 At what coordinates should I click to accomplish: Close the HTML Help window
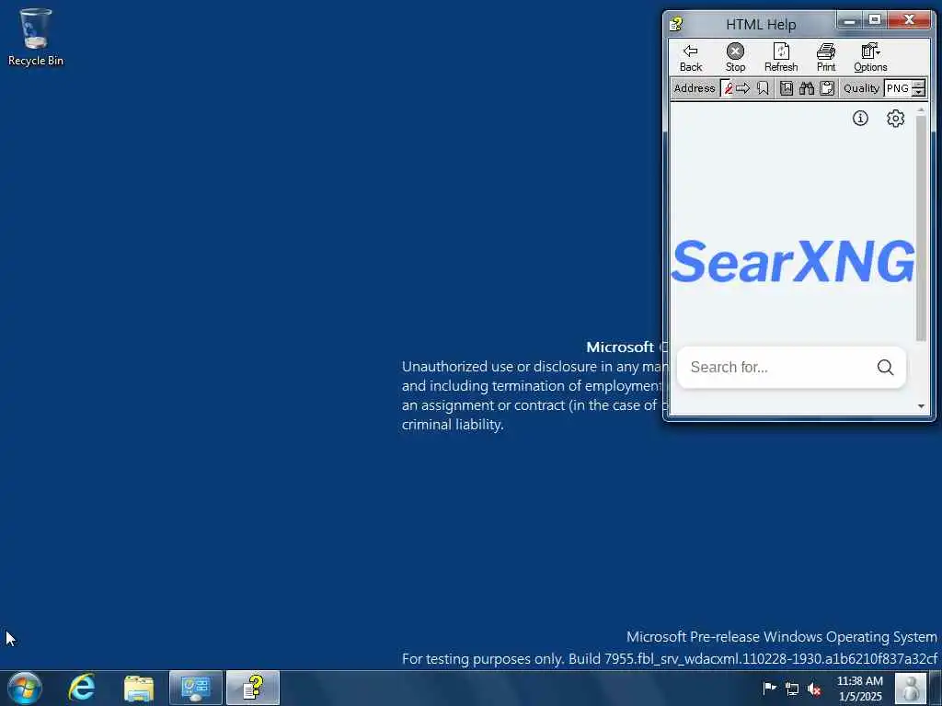(x=909, y=20)
